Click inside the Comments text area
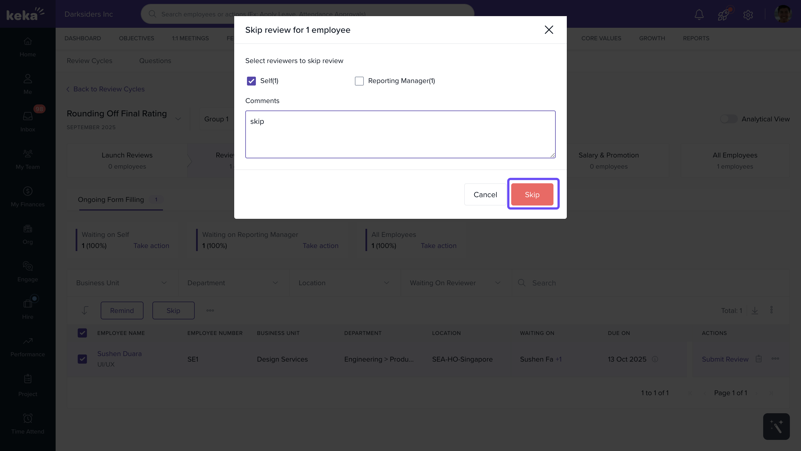Viewport: 801px width, 451px height. (400, 134)
